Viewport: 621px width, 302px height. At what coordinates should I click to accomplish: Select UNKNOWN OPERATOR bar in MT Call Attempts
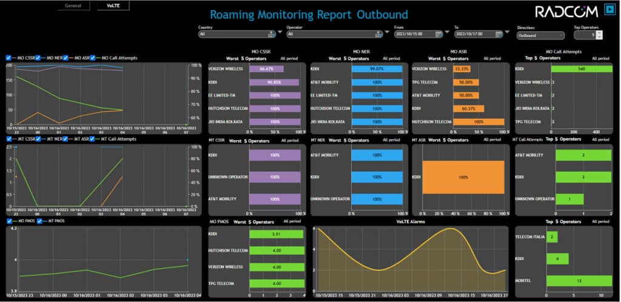tap(569, 199)
